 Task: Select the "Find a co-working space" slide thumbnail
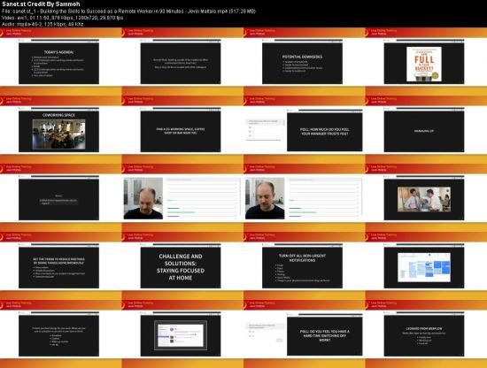tap(181, 131)
